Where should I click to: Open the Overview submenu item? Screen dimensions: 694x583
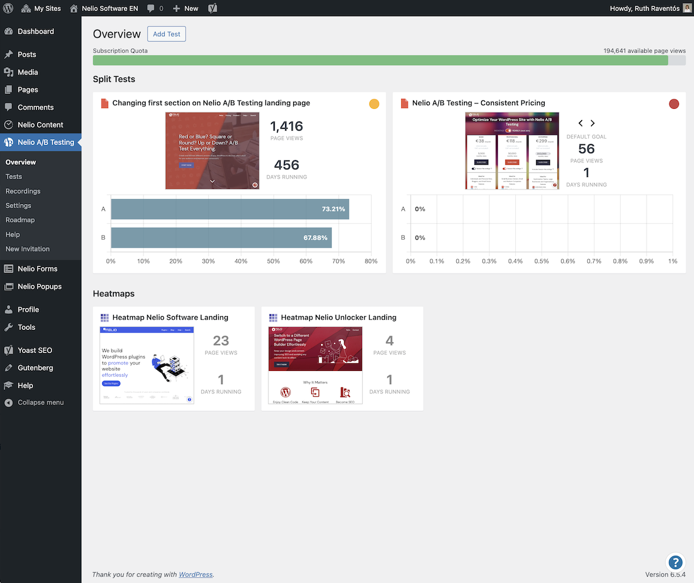pyautogui.click(x=21, y=162)
